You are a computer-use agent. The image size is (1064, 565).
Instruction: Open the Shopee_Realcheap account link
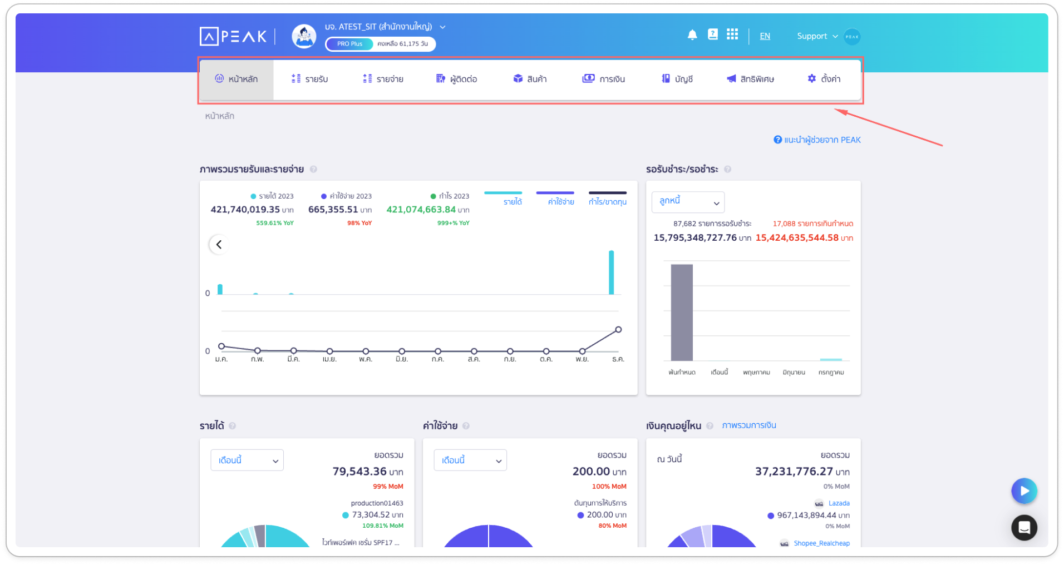tap(821, 543)
